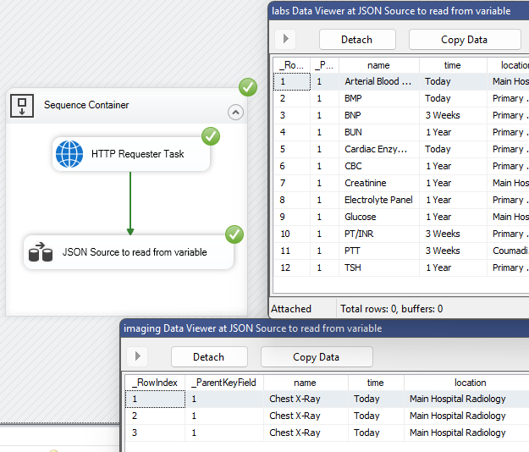Click the name column header in imaging viewer
The width and height of the screenshot is (529, 452).
(306, 383)
